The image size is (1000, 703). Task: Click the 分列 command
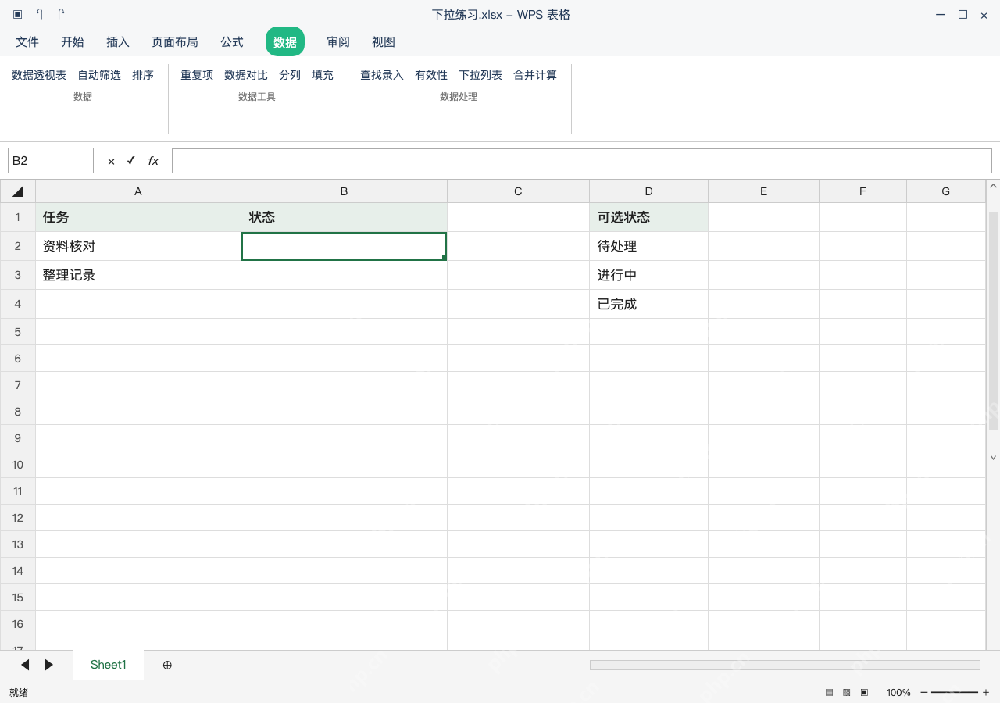click(x=290, y=75)
